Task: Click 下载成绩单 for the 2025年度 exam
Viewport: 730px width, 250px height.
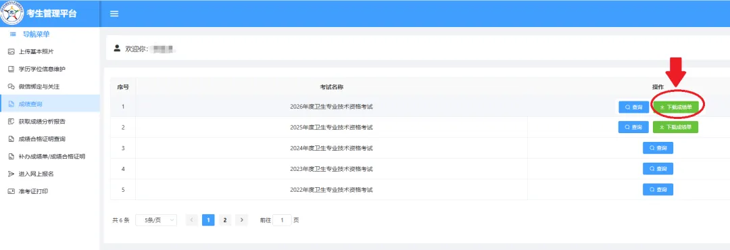Action: pos(675,127)
